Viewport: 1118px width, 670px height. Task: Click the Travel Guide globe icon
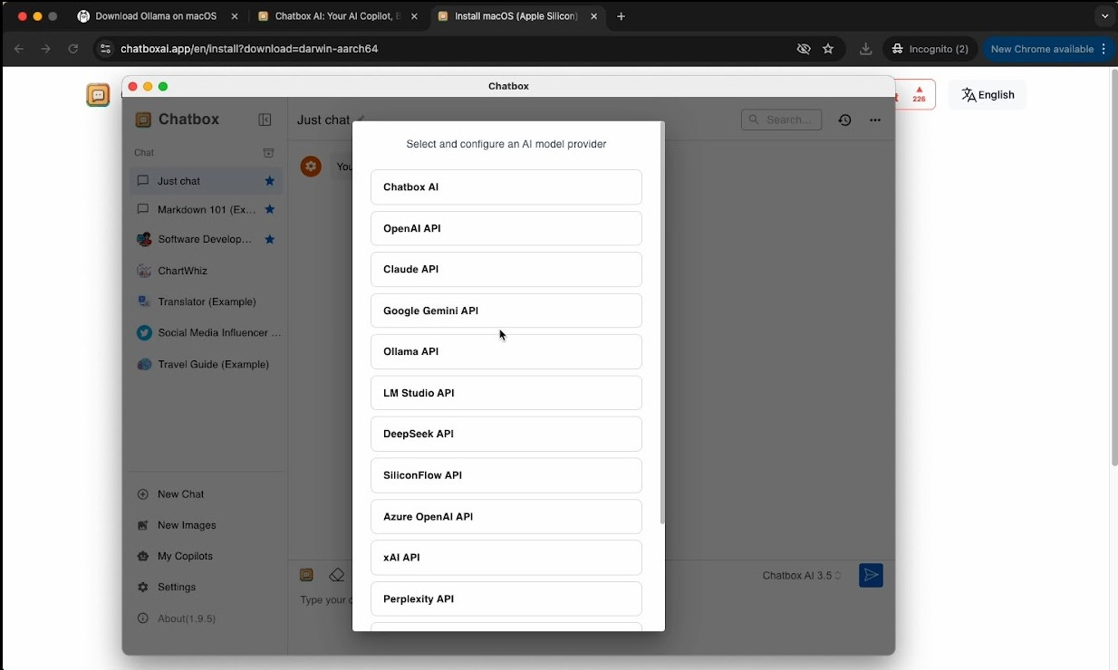tap(143, 364)
